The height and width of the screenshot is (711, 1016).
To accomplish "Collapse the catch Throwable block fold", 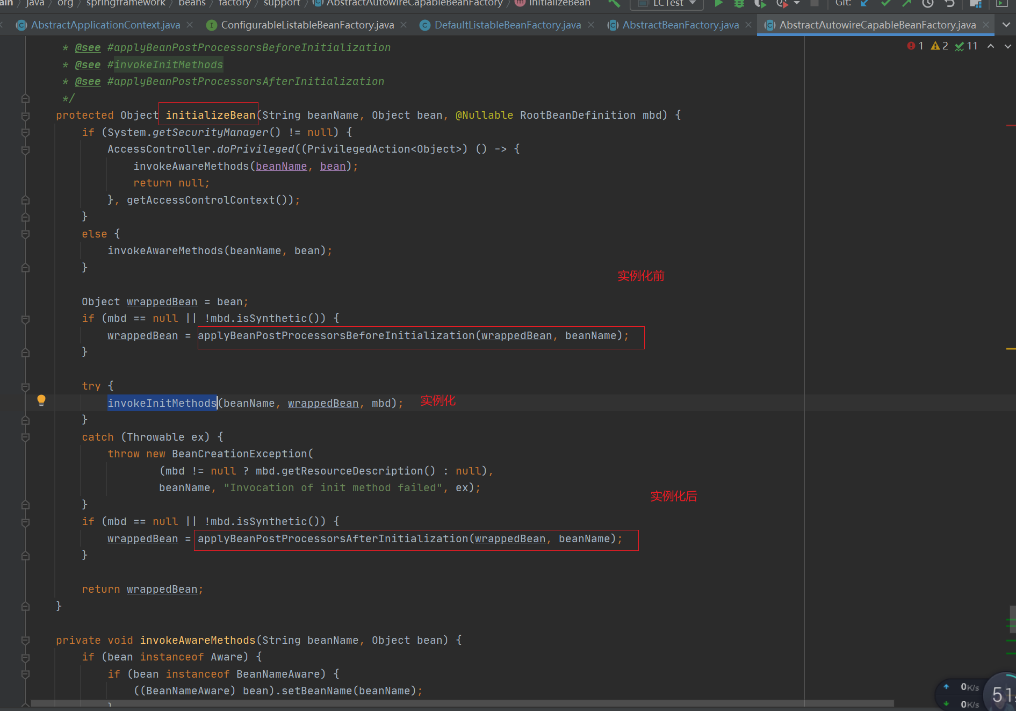I will click(25, 437).
